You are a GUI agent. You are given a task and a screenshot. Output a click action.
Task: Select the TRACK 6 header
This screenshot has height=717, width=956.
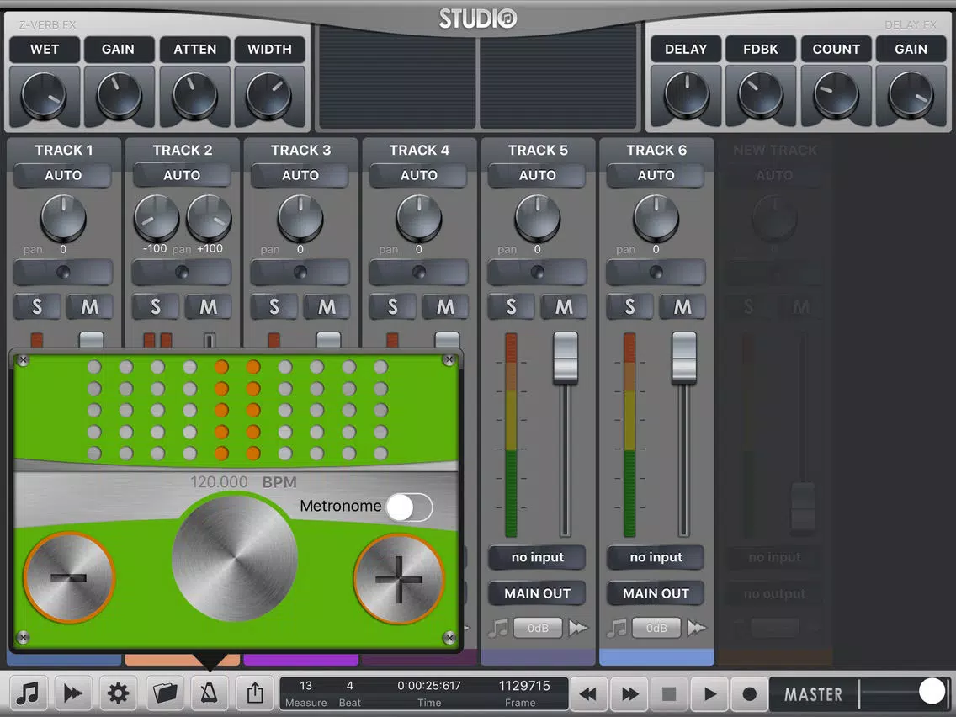pyautogui.click(x=656, y=150)
